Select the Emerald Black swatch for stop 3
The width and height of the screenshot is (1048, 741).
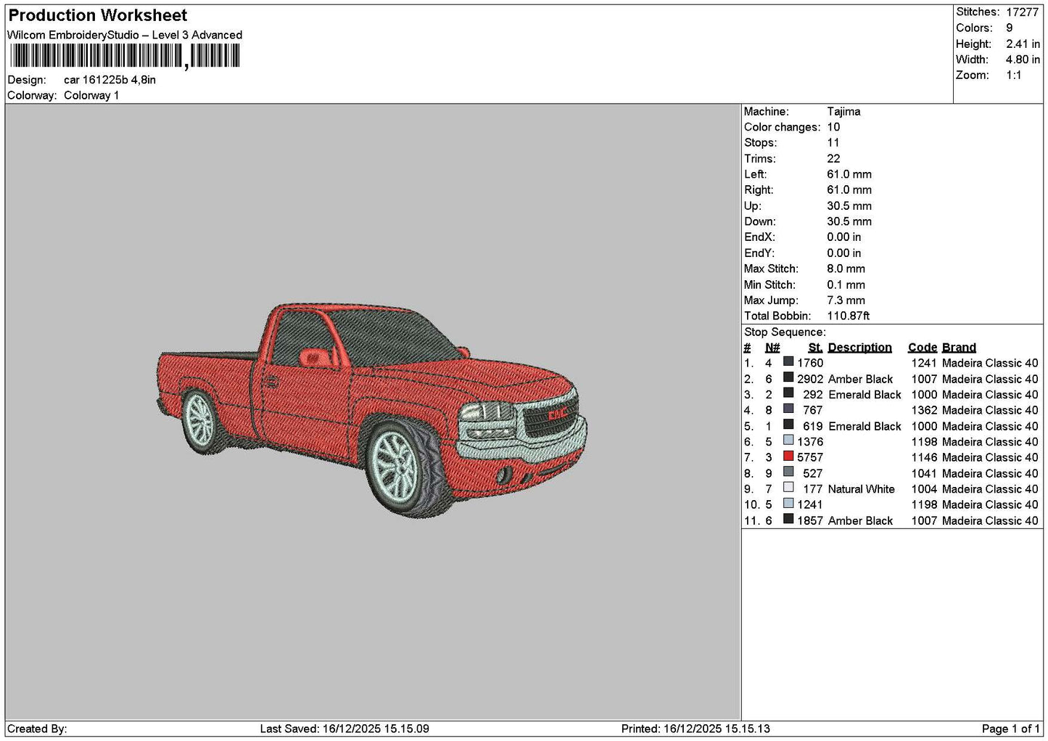click(x=788, y=393)
